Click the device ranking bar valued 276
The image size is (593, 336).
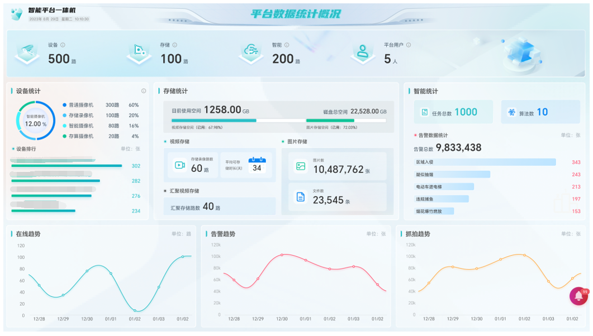coord(51,196)
